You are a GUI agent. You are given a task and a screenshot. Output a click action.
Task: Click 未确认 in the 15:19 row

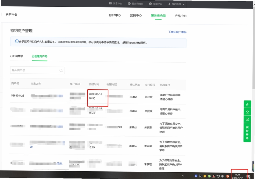pyautogui.click(x=133, y=146)
